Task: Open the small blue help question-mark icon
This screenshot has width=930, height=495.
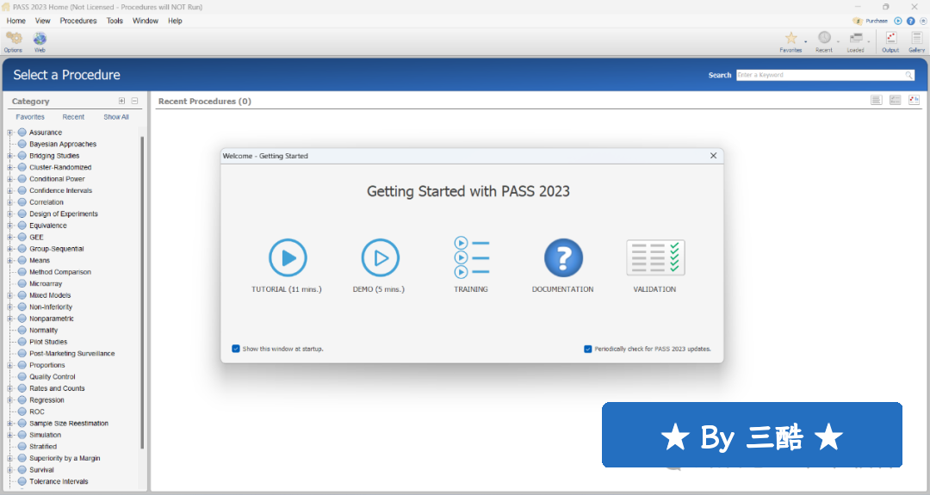Action: pyautogui.click(x=910, y=21)
